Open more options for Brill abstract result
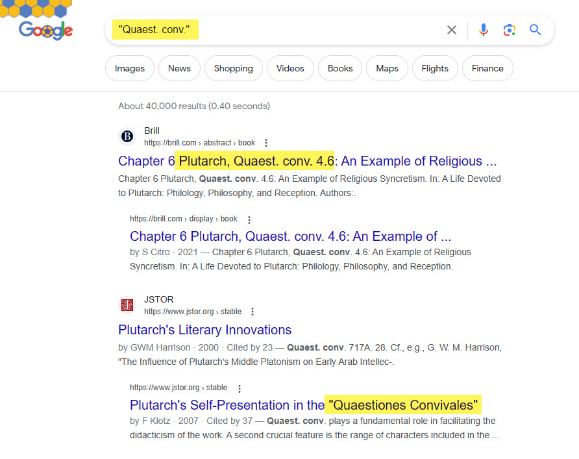Viewport: 579px width, 459px height. pyautogui.click(x=266, y=143)
